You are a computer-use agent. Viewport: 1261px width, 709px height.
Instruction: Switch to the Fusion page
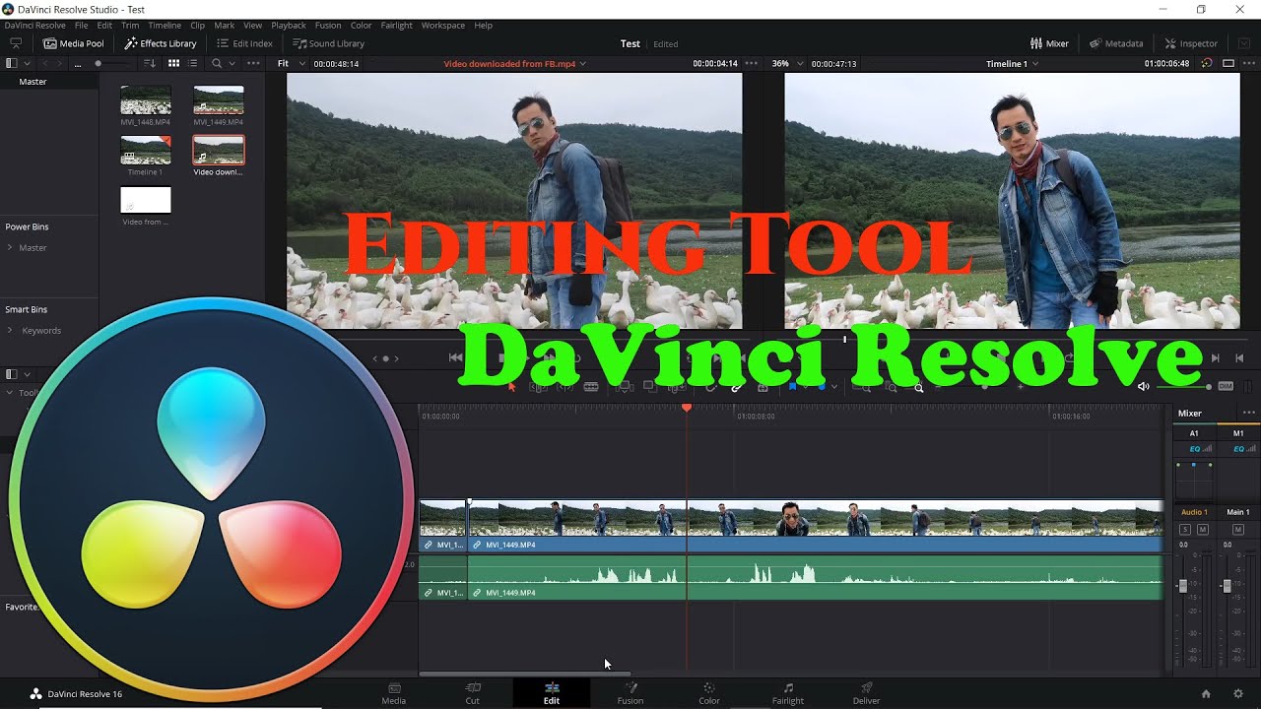coord(630,693)
